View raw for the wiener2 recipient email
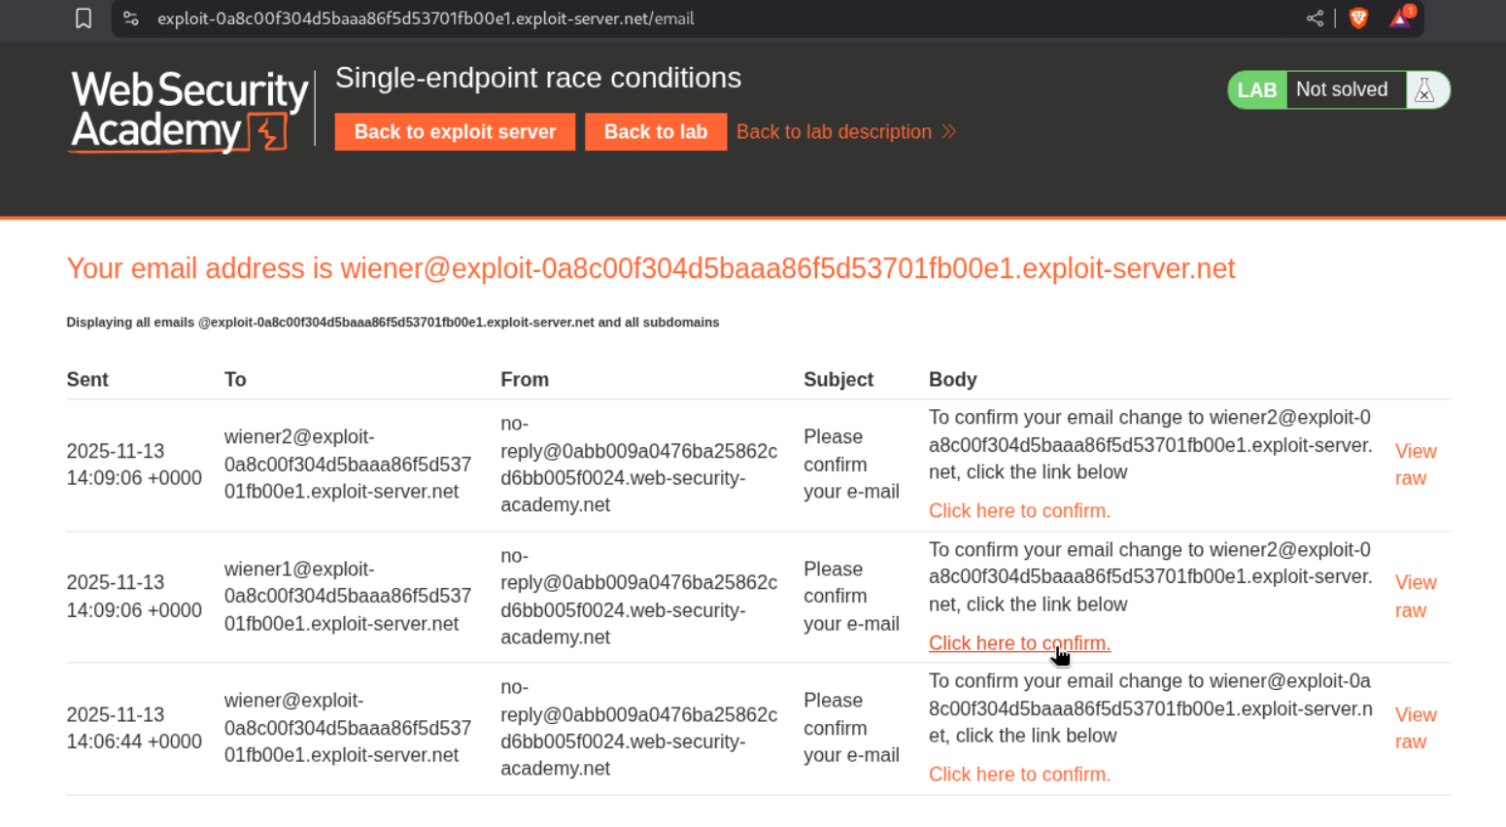The height and width of the screenshot is (827, 1506). [1415, 465]
